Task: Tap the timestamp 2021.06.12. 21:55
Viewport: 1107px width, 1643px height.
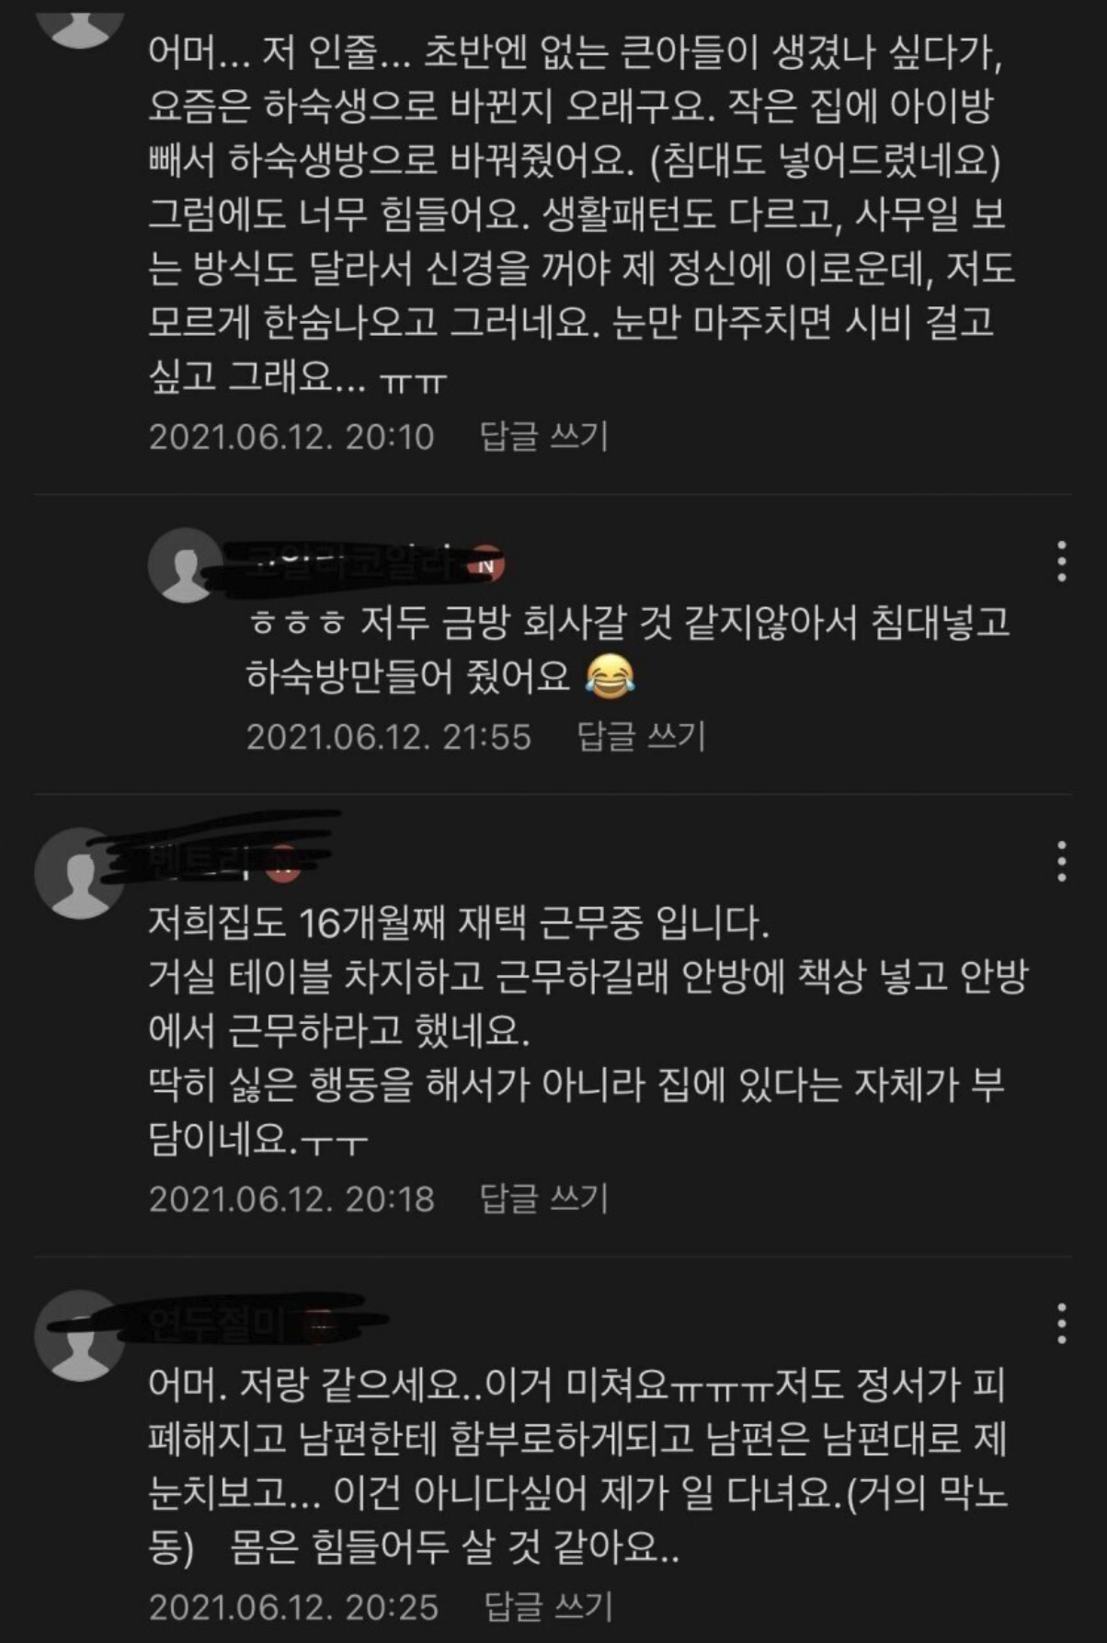Action: (389, 736)
